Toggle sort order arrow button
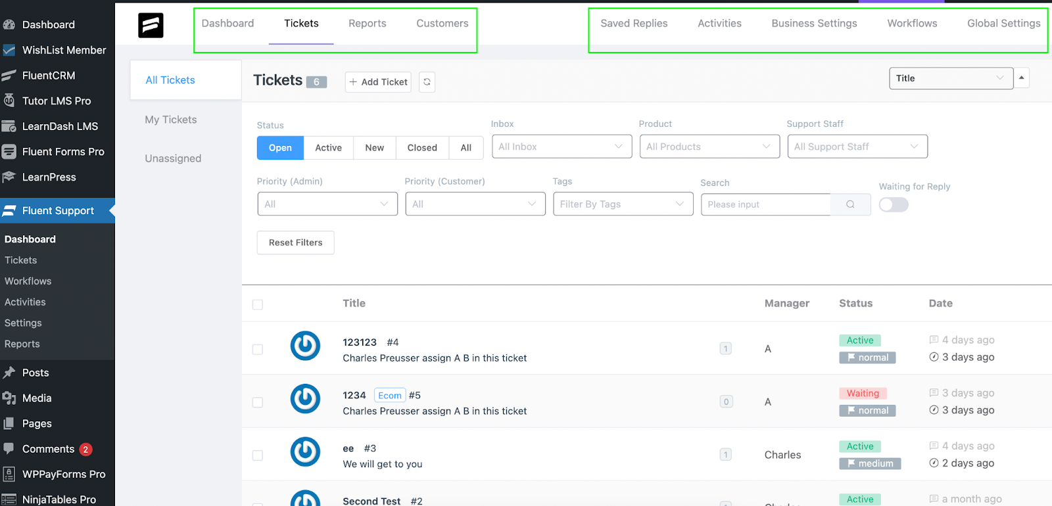1052x506 pixels. tap(1022, 78)
